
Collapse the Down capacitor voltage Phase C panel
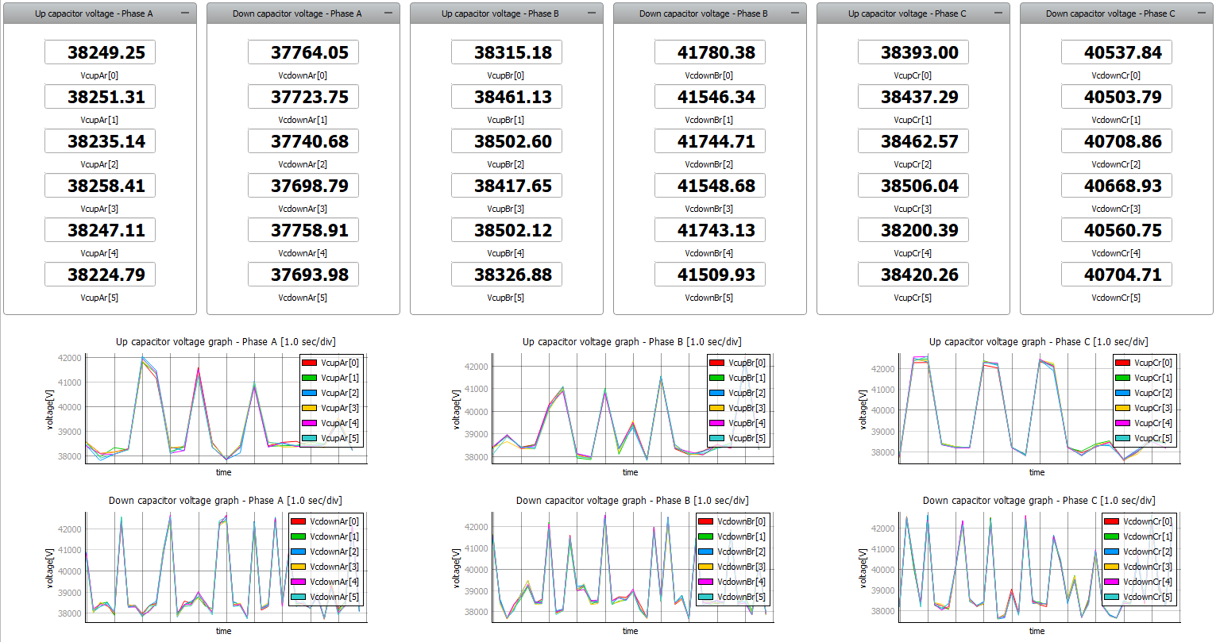(1202, 13)
